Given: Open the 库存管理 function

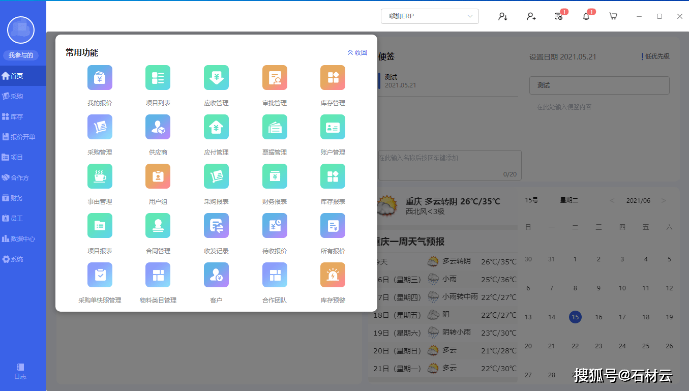Looking at the screenshot, I should [x=333, y=77].
